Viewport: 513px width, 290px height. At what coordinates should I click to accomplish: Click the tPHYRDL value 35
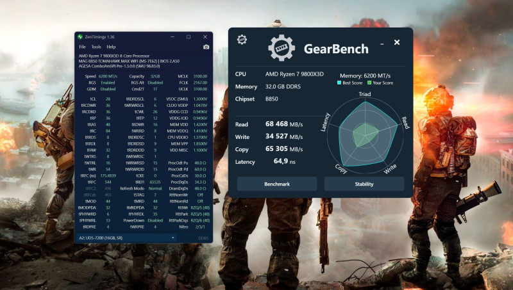point(155,214)
